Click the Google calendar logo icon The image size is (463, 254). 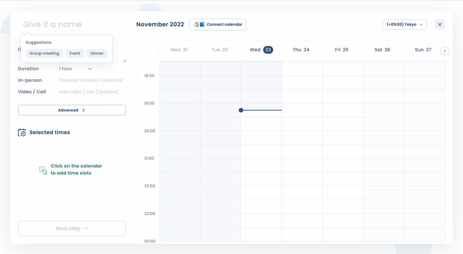(197, 25)
